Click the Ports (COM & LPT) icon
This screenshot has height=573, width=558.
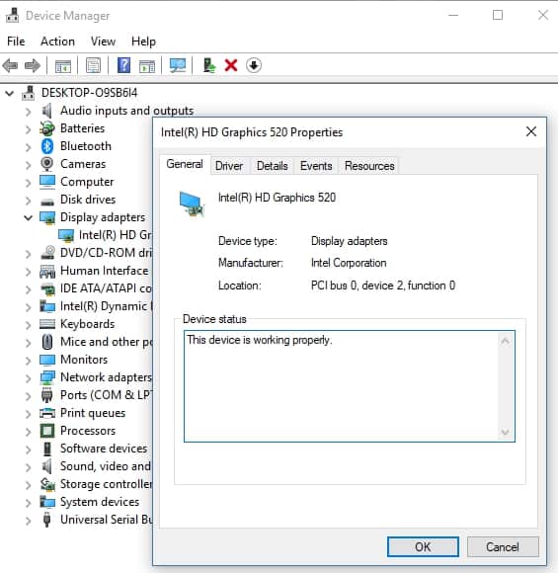pos(47,395)
